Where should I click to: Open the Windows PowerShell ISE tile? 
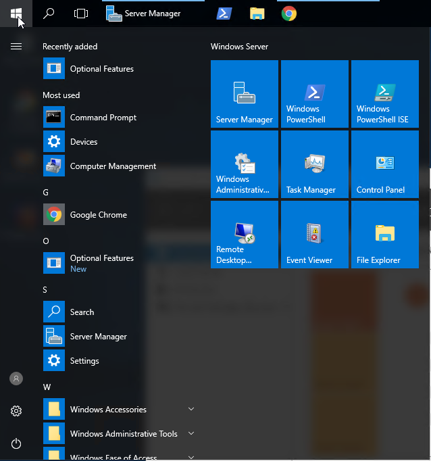pos(384,94)
